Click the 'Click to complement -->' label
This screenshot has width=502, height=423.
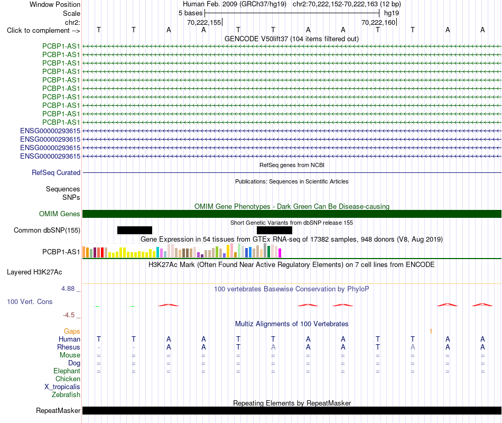point(43,31)
